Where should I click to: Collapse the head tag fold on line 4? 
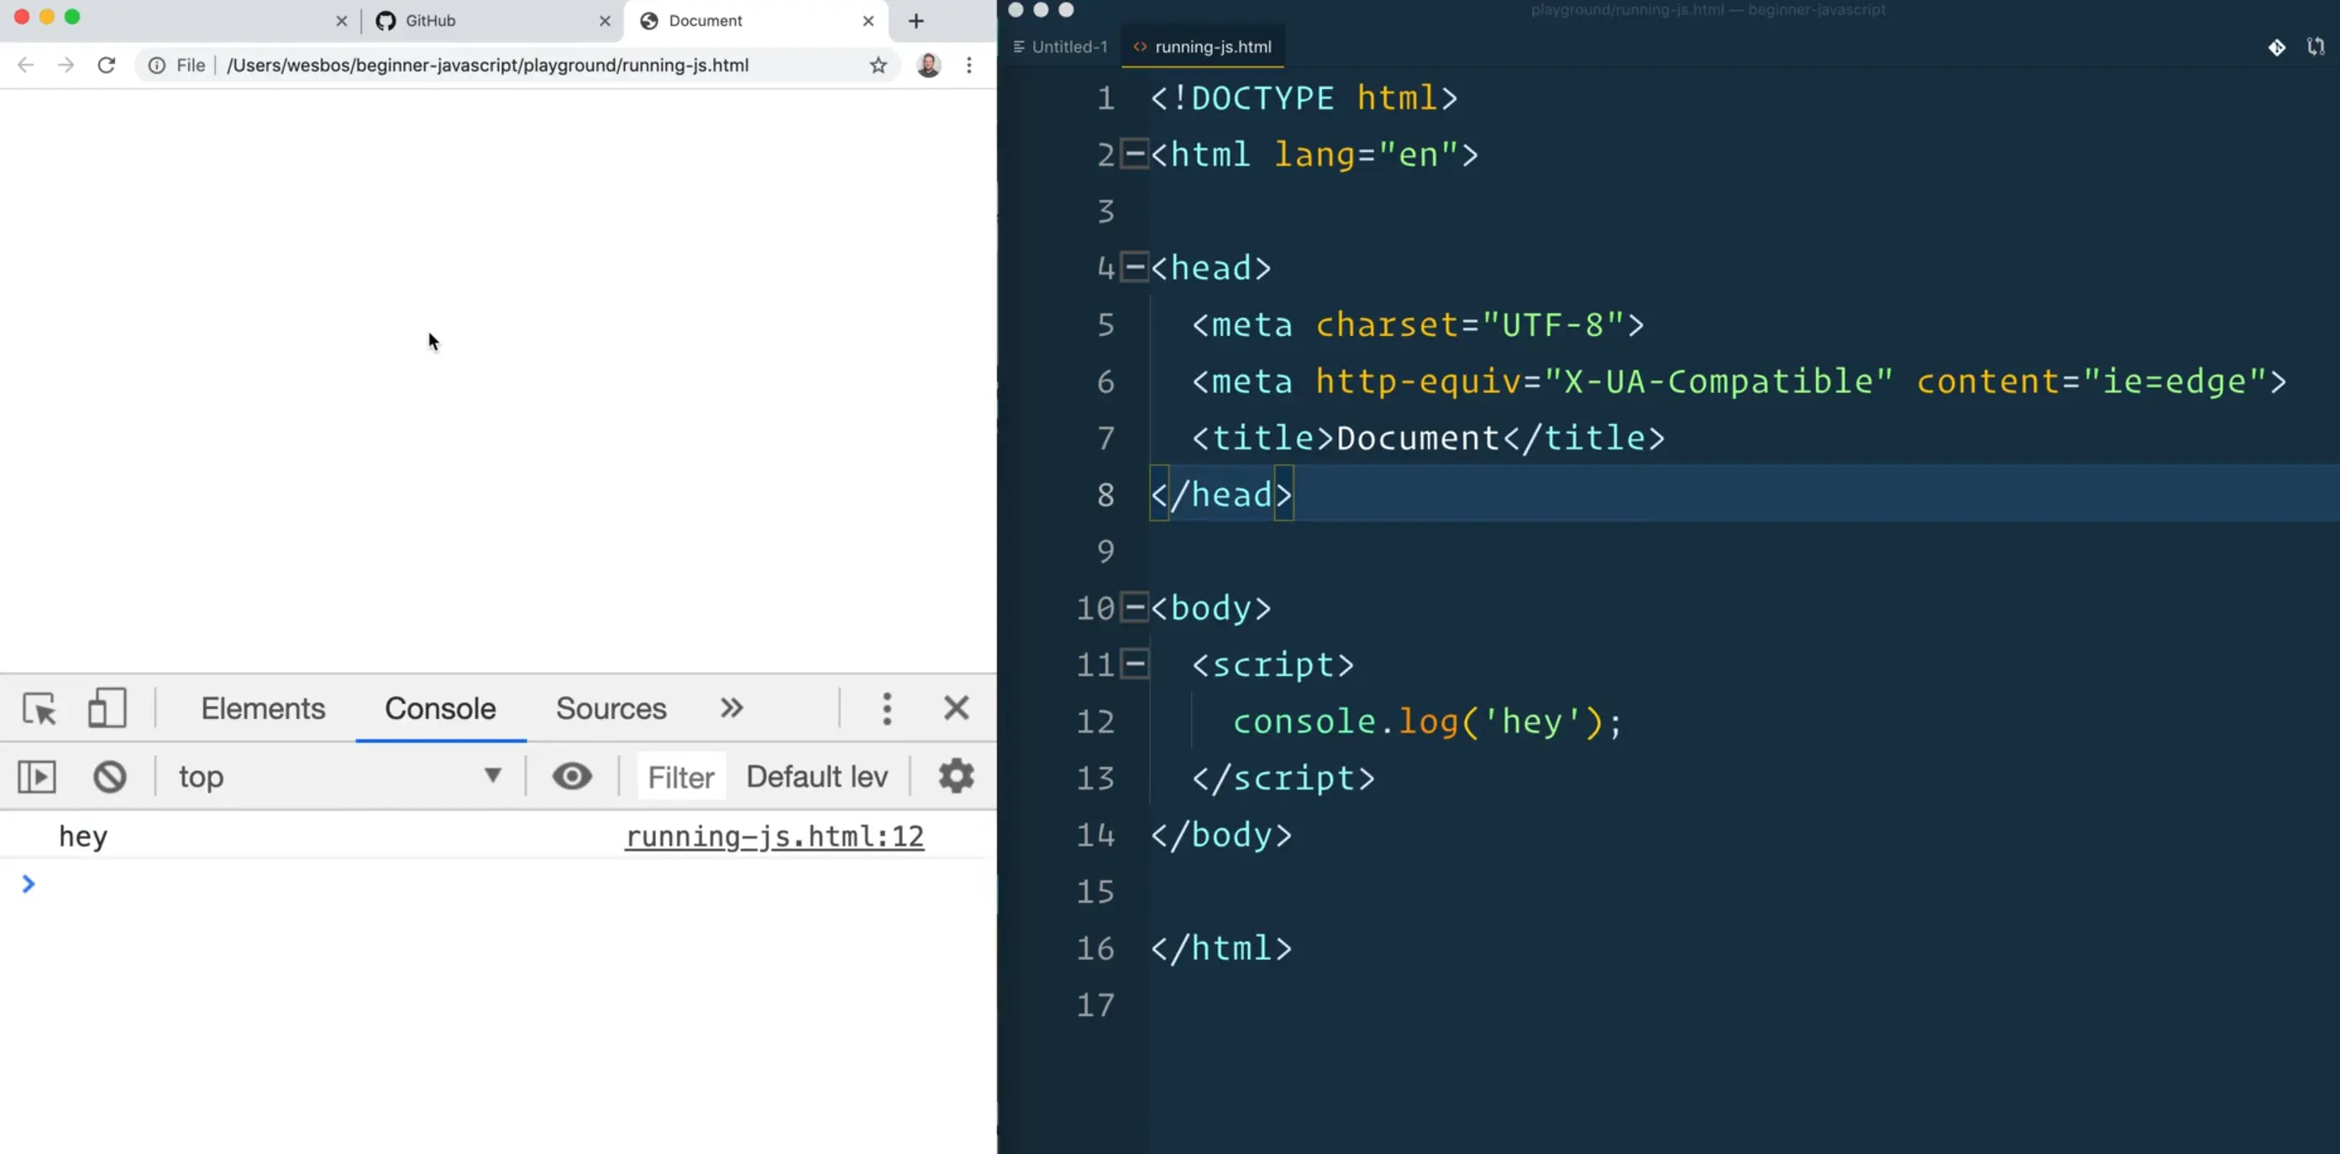click(x=1135, y=268)
